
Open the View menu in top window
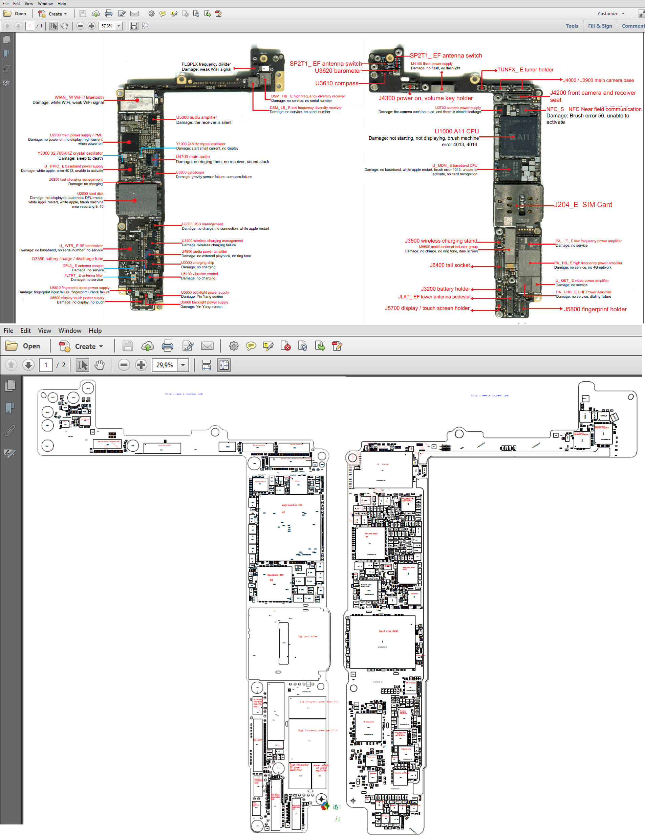(x=29, y=4)
